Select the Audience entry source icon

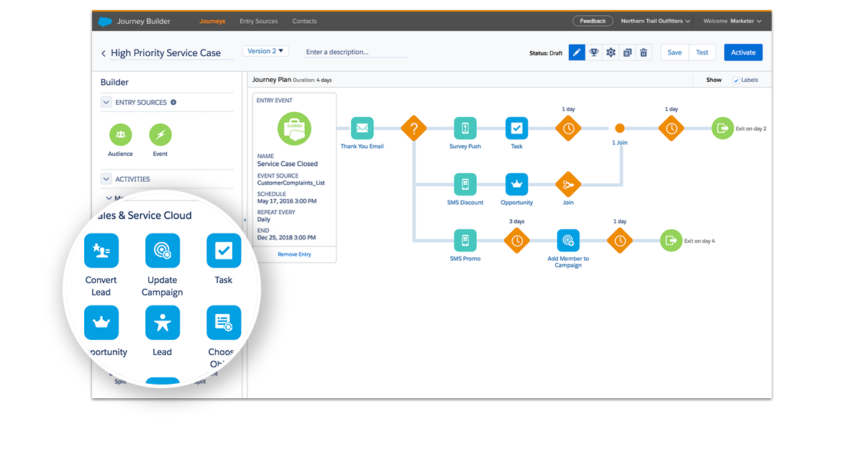click(x=120, y=134)
